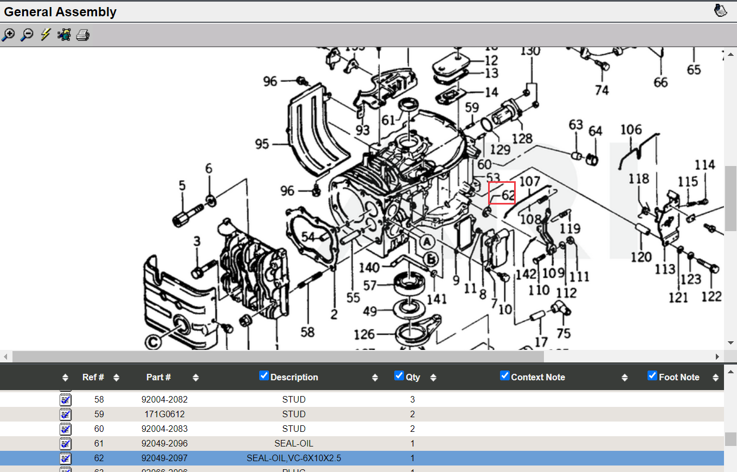This screenshot has width=737, height=472.
Task: Click the lightning bolt toolbar icon
Action: click(46, 35)
